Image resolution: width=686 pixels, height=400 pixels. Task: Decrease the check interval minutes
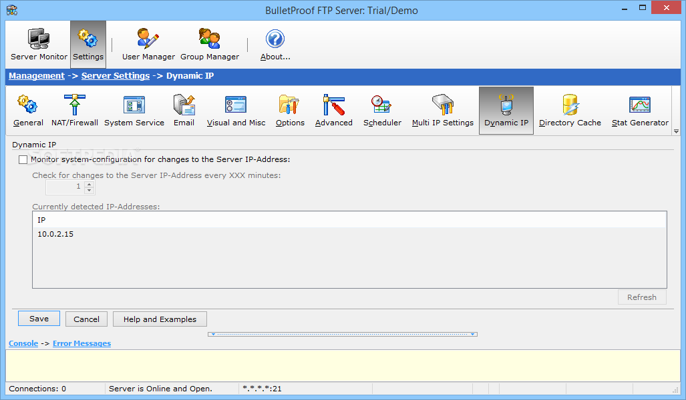(90, 191)
